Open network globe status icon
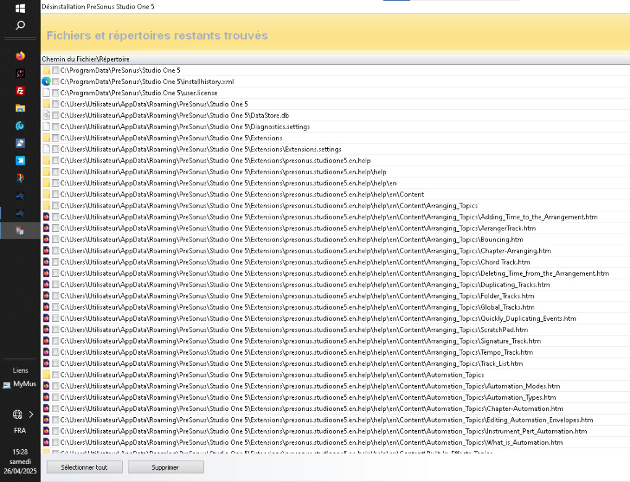The image size is (630, 482). [17, 414]
